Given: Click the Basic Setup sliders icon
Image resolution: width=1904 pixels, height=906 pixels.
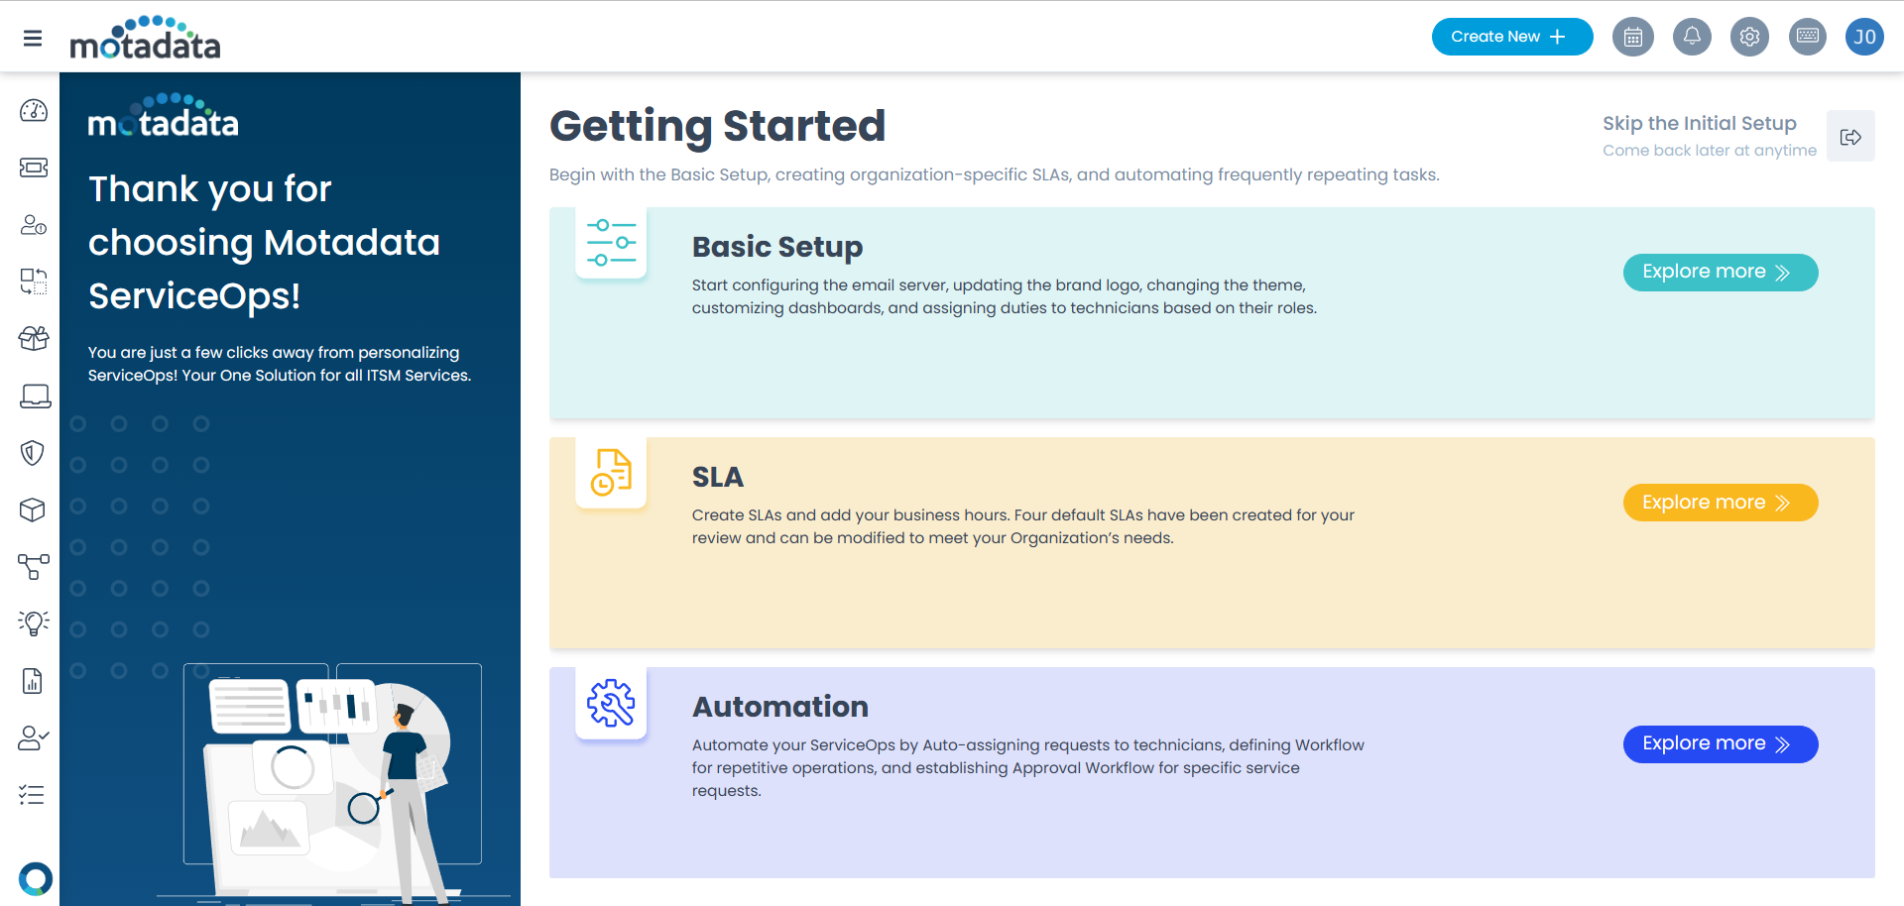Looking at the screenshot, I should [x=611, y=243].
